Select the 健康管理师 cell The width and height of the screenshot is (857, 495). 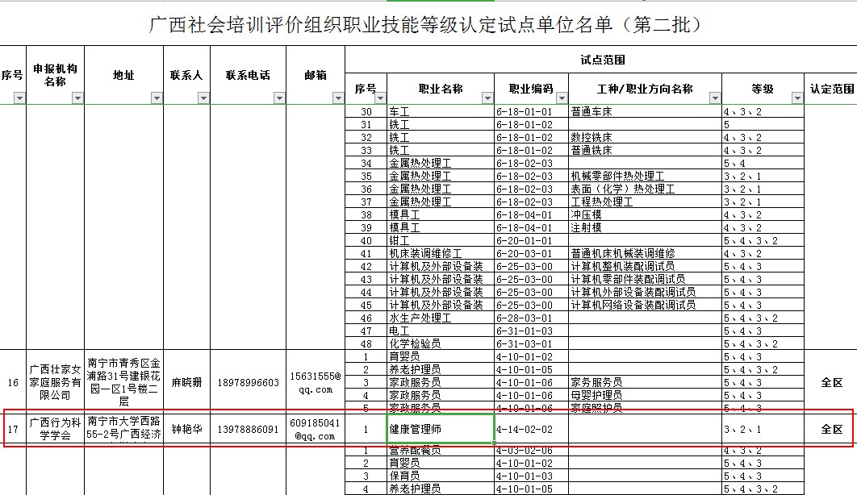tap(441, 429)
